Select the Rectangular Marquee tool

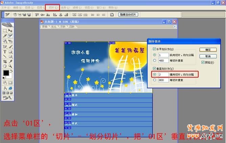click(5, 30)
